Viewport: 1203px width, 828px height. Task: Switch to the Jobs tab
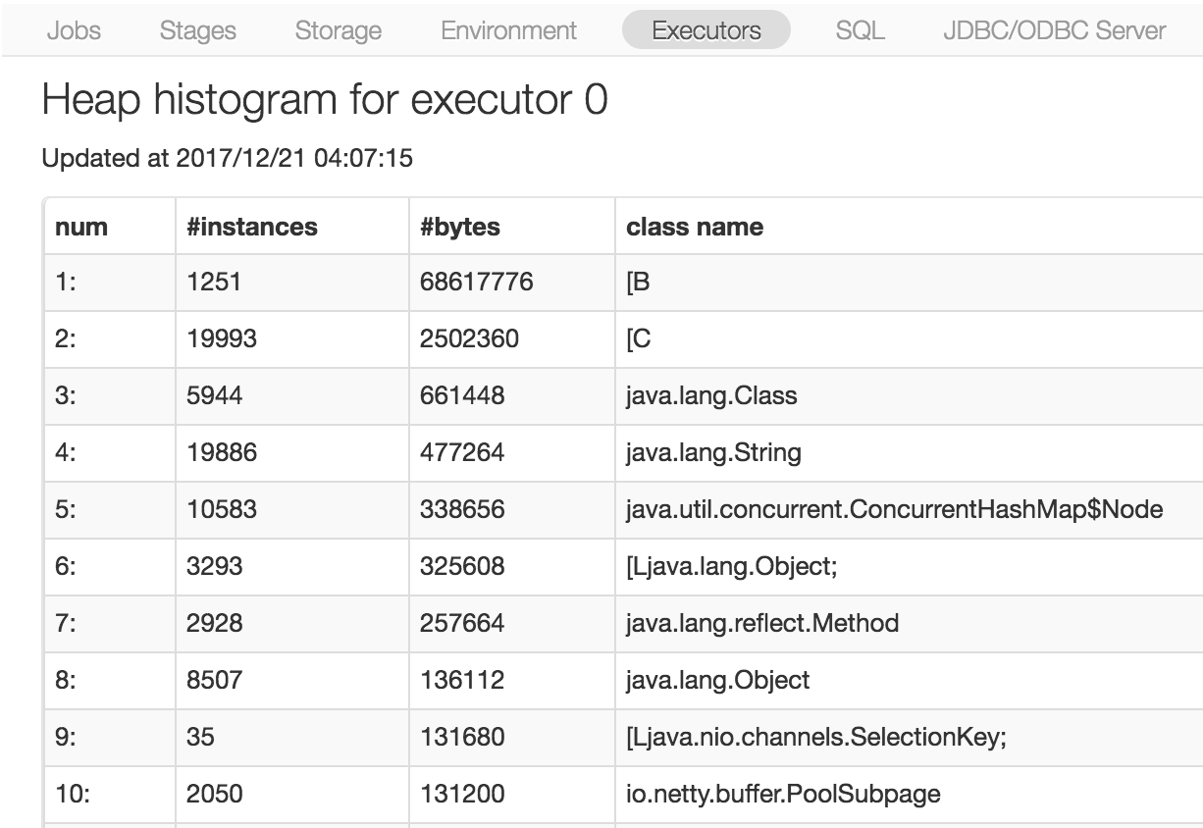[x=73, y=30]
